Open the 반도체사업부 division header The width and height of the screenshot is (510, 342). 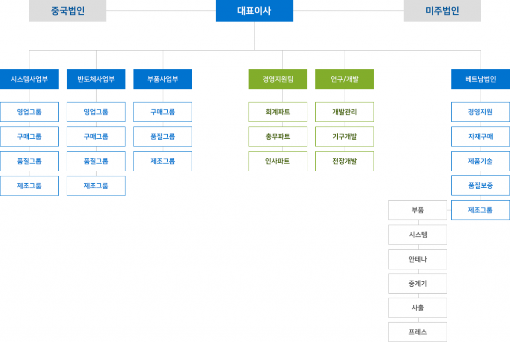tap(96, 79)
